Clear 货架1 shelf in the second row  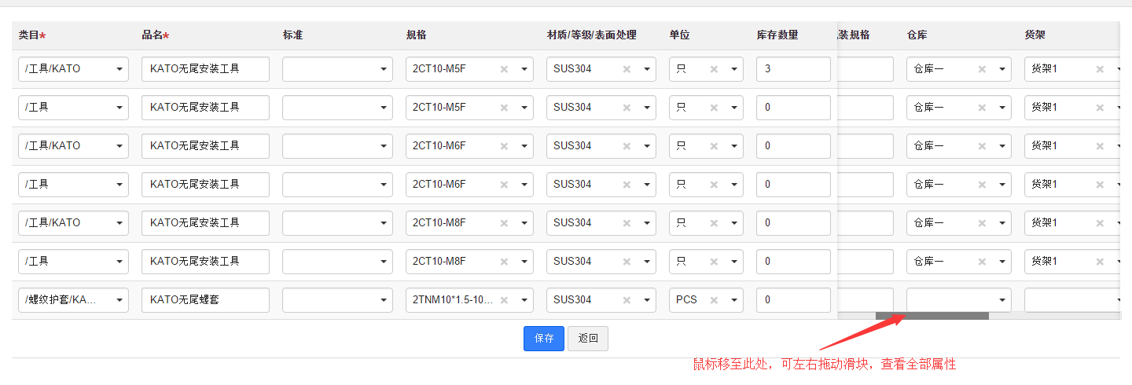[1100, 108]
